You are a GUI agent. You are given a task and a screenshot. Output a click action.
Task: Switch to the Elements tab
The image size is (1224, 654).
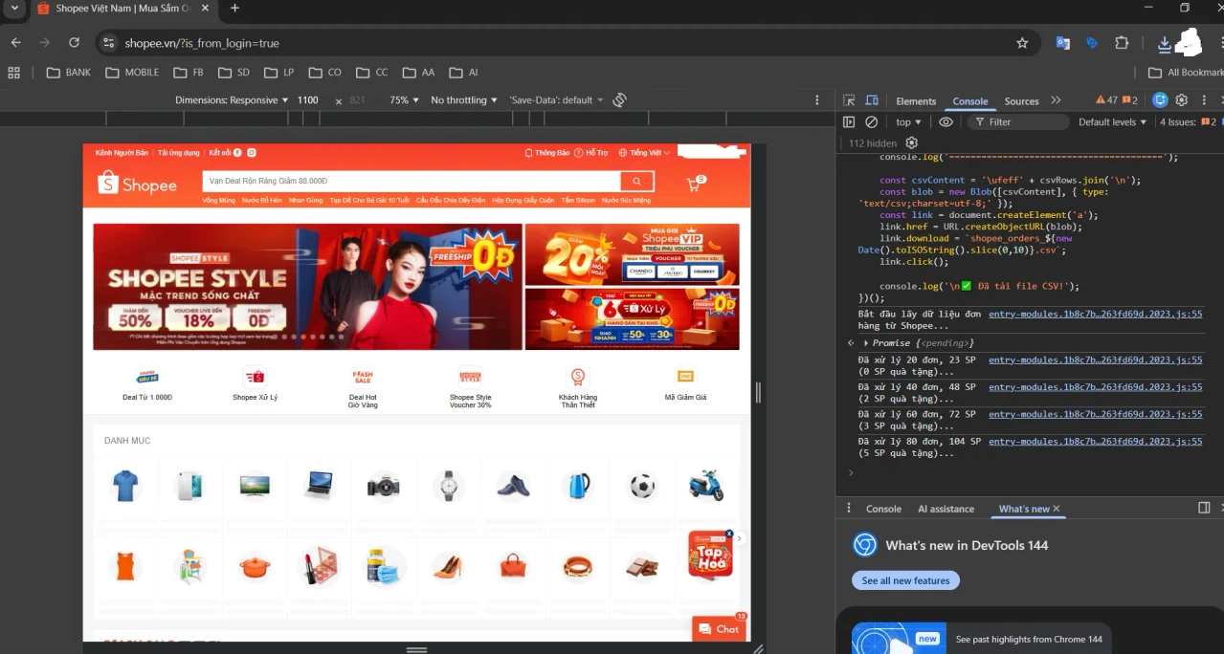click(x=916, y=101)
